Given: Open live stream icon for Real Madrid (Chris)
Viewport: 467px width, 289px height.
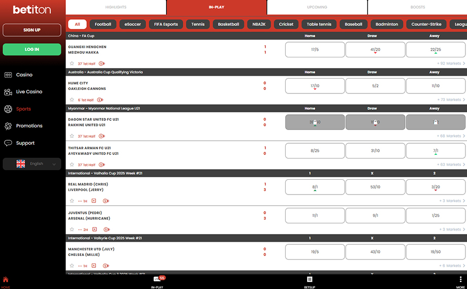Looking at the screenshot, I should tap(94, 201).
